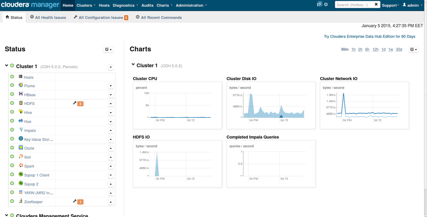
Task: Click the running commands indicator icon
Action: (x=326, y=5)
